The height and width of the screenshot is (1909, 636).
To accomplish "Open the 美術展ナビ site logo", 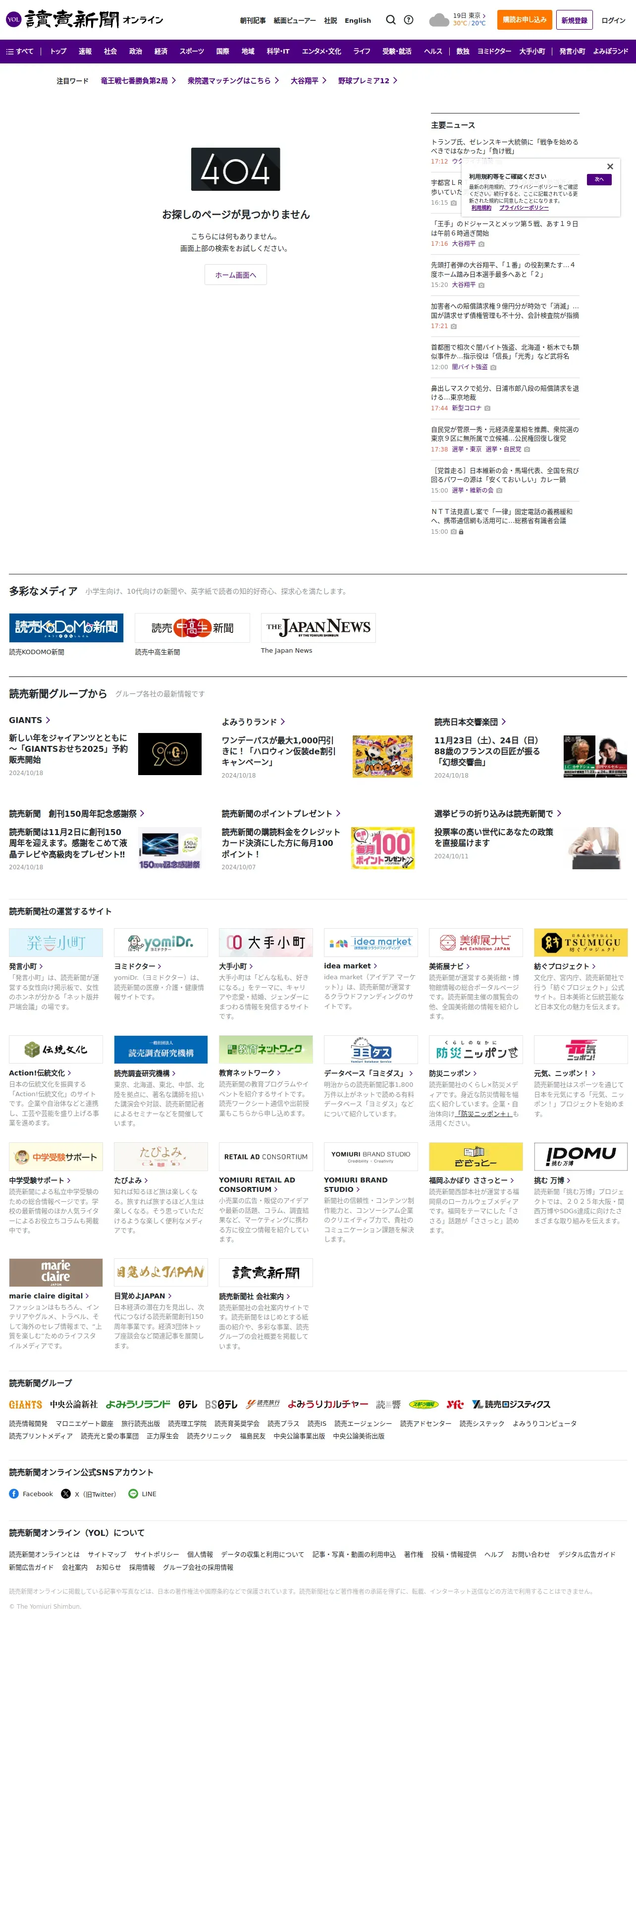I will [476, 943].
